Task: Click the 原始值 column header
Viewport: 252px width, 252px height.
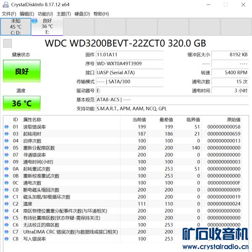Action: (234, 120)
